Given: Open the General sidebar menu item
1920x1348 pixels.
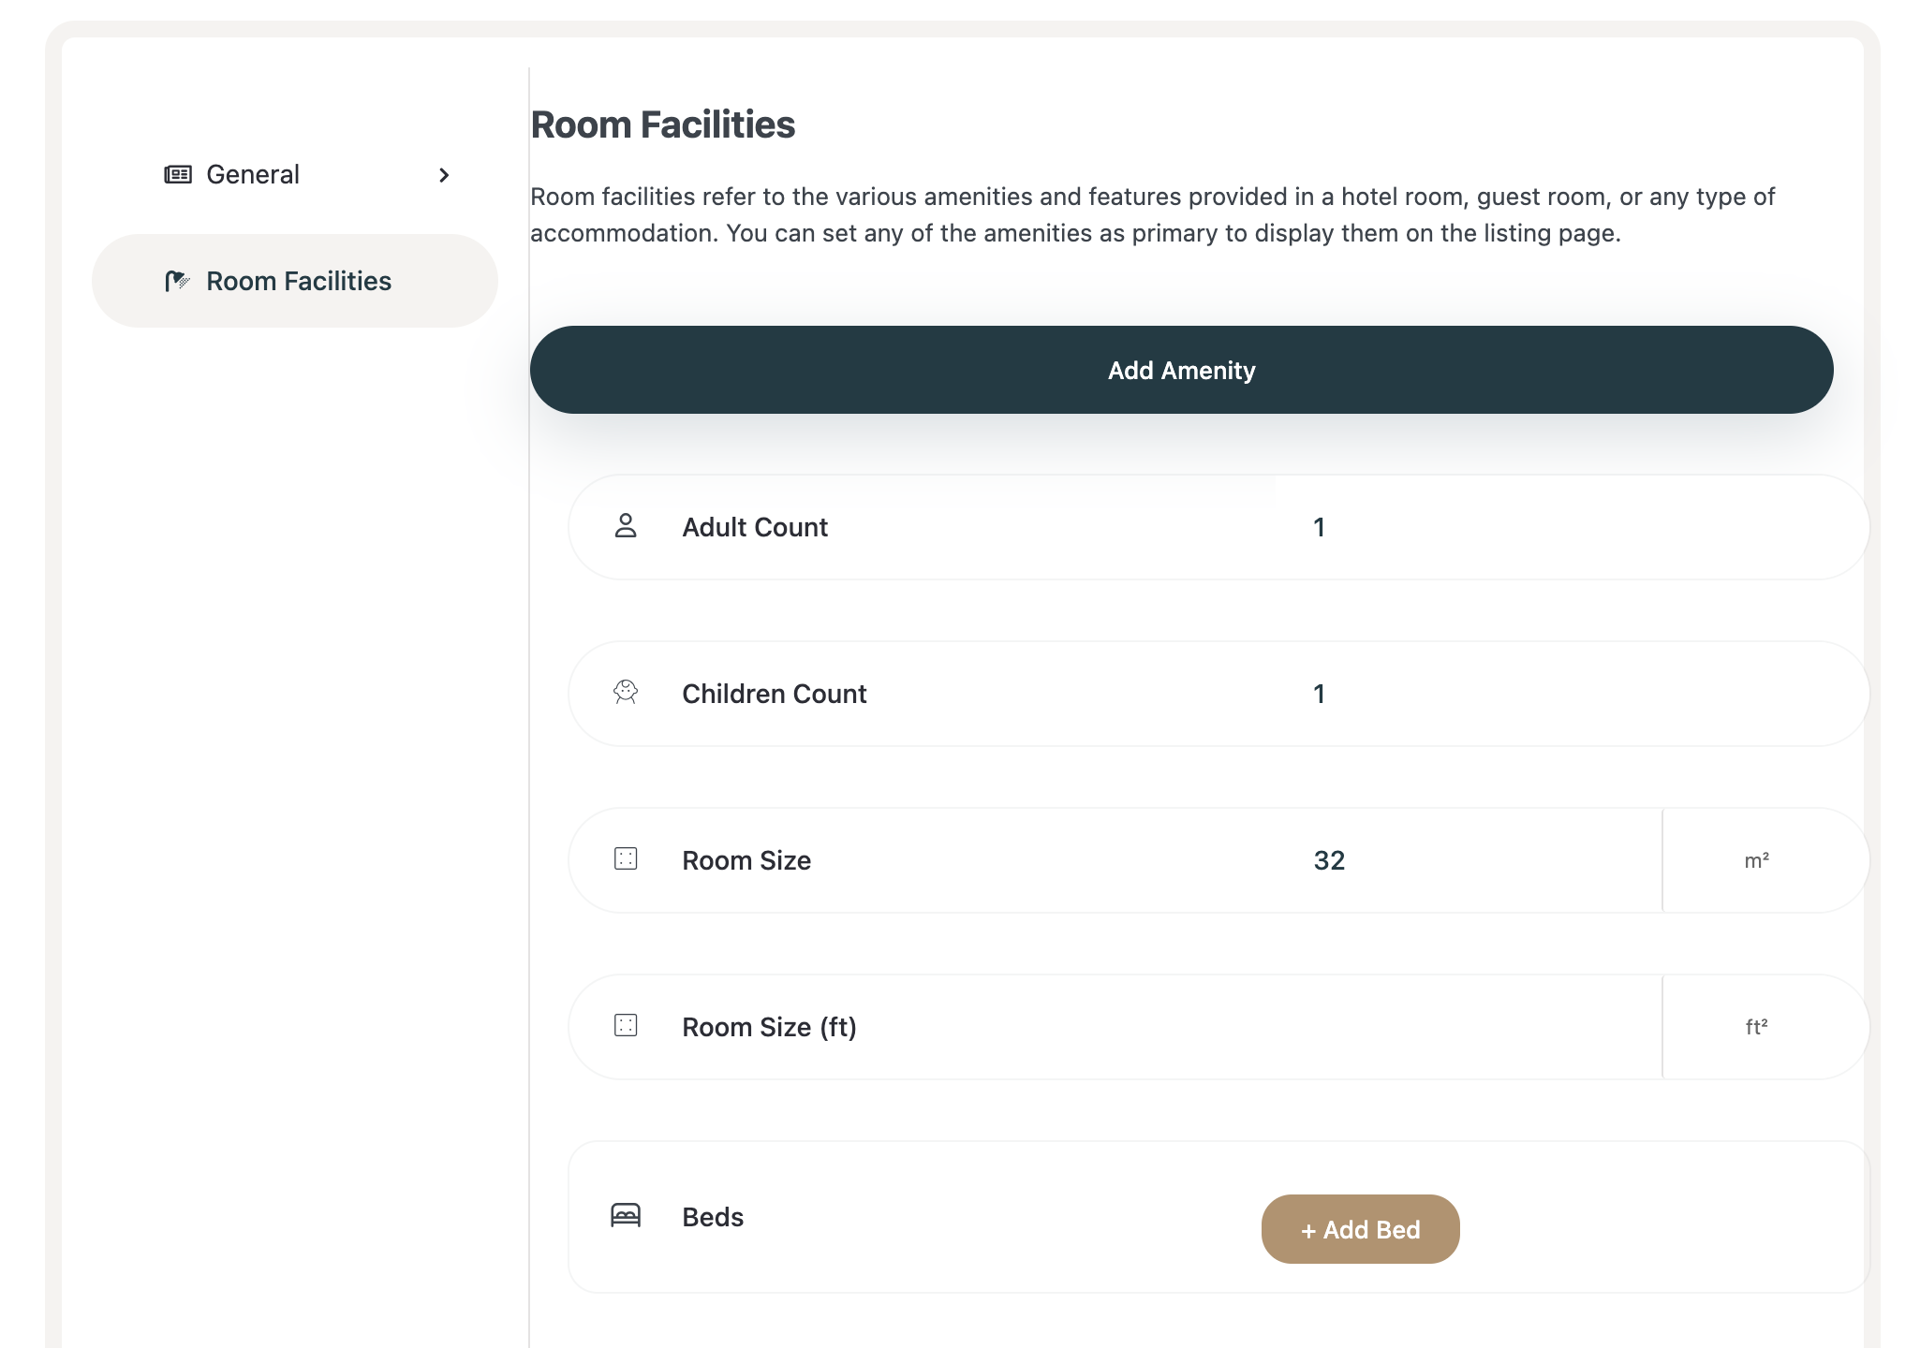Looking at the screenshot, I should (x=253, y=175).
